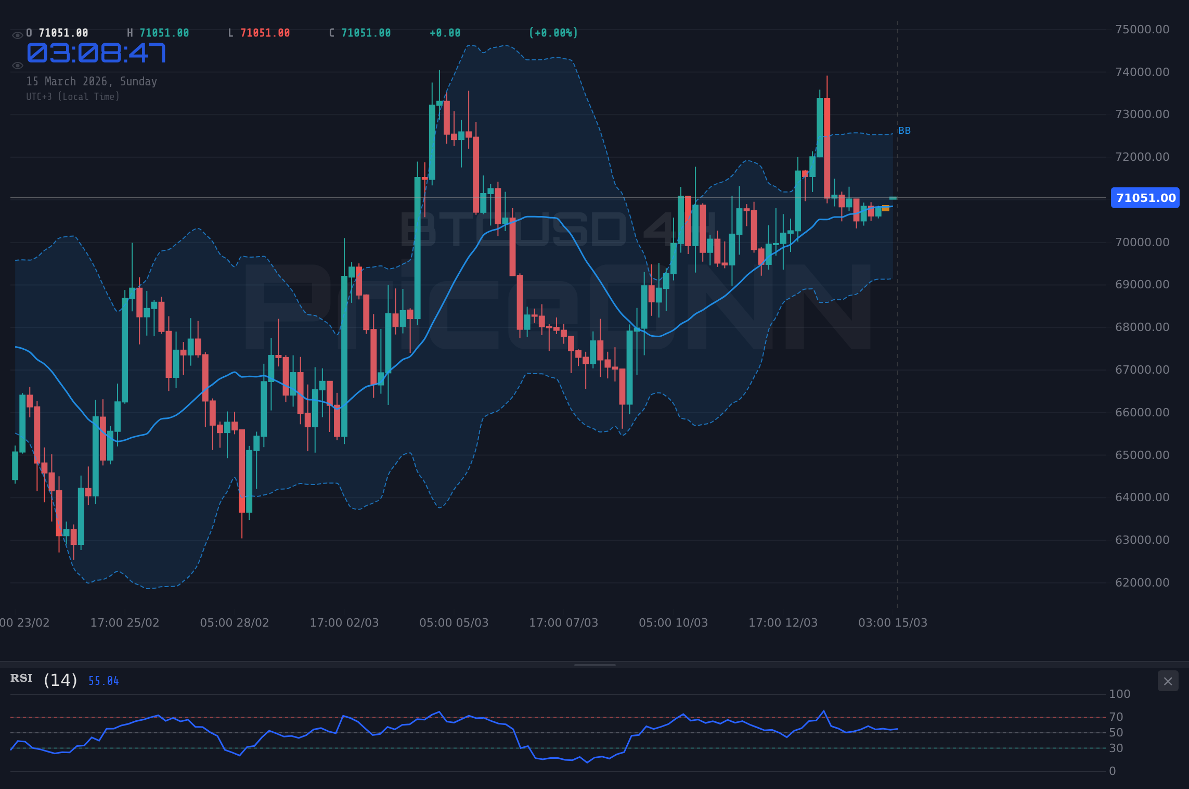The image size is (1189, 789).
Task: Open timezone settings via UTC+3 (Local Time) label
Action: click(x=73, y=96)
